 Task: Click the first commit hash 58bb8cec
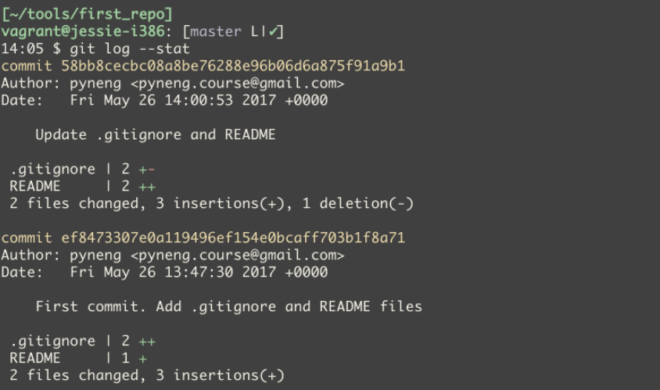[x=233, y=66]
